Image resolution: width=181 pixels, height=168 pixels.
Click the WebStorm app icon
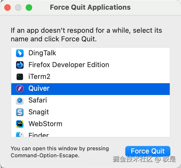point(20,124)
